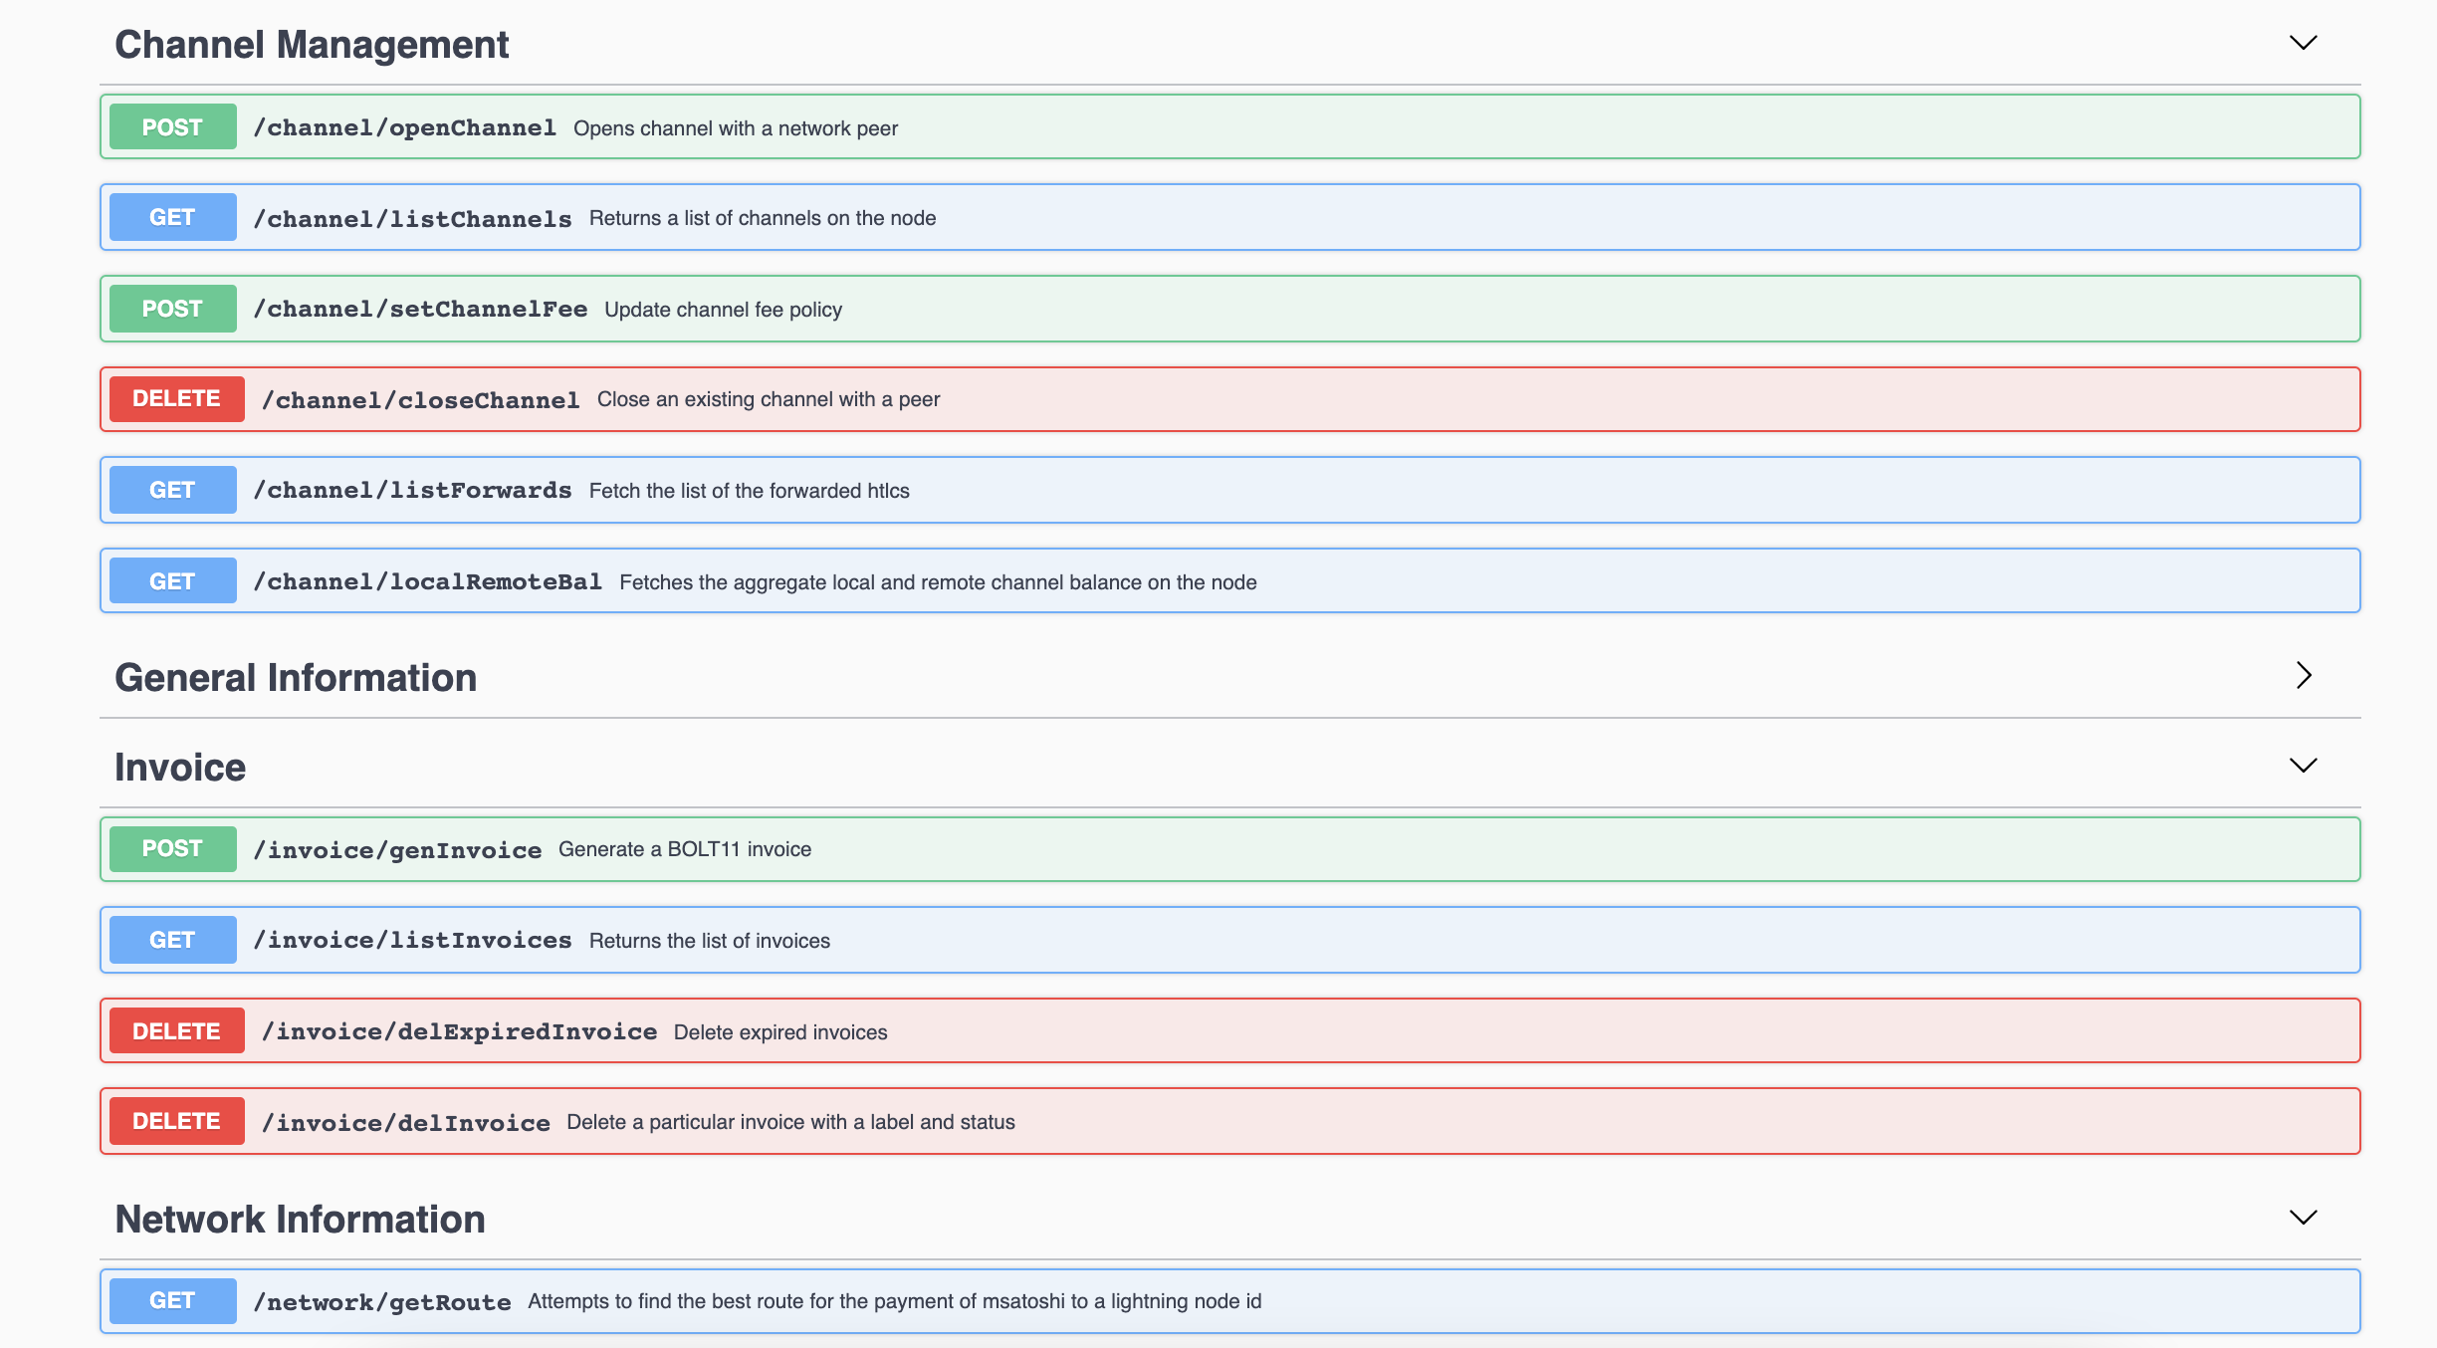Open the /network/getRoute endpoint path
This screenshot has height=1348, width=2437.
pyautogui.click(x=382, y=1301)
